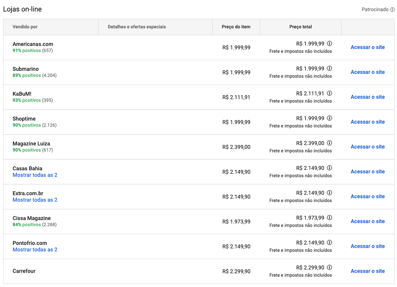
Task: Click item price R$ 2.299,90 for Carrefour
Action: pos(236,271)
